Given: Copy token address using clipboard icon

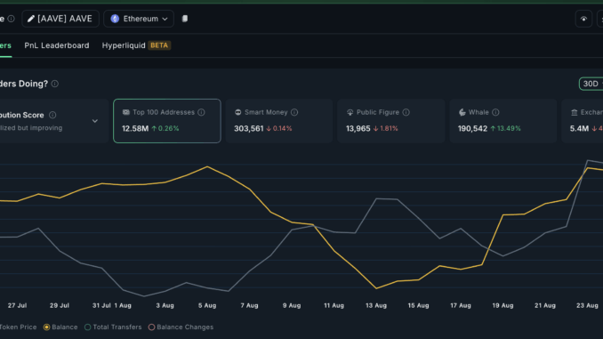Looking at the screenshot, I should [185, 19].
